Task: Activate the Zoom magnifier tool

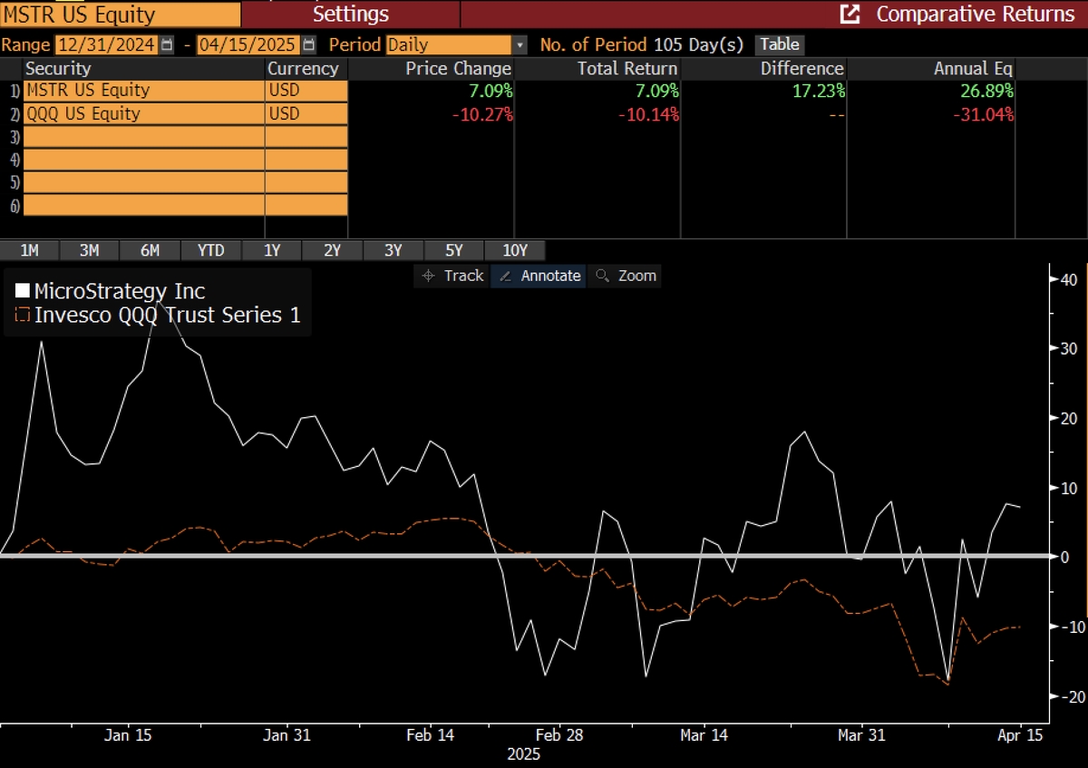Action: pyautogui.click(x=625, y=276)
